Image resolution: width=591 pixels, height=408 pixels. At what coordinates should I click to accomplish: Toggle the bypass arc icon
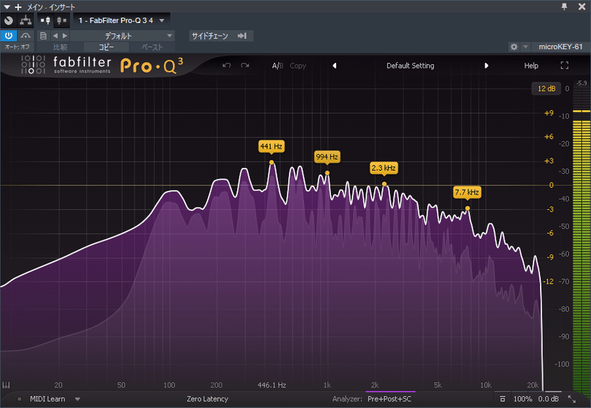(x=26, y=35)
